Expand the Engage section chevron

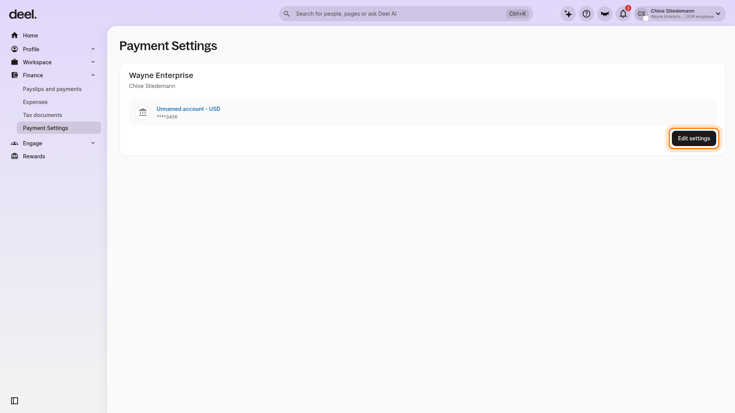coord(93,143)
